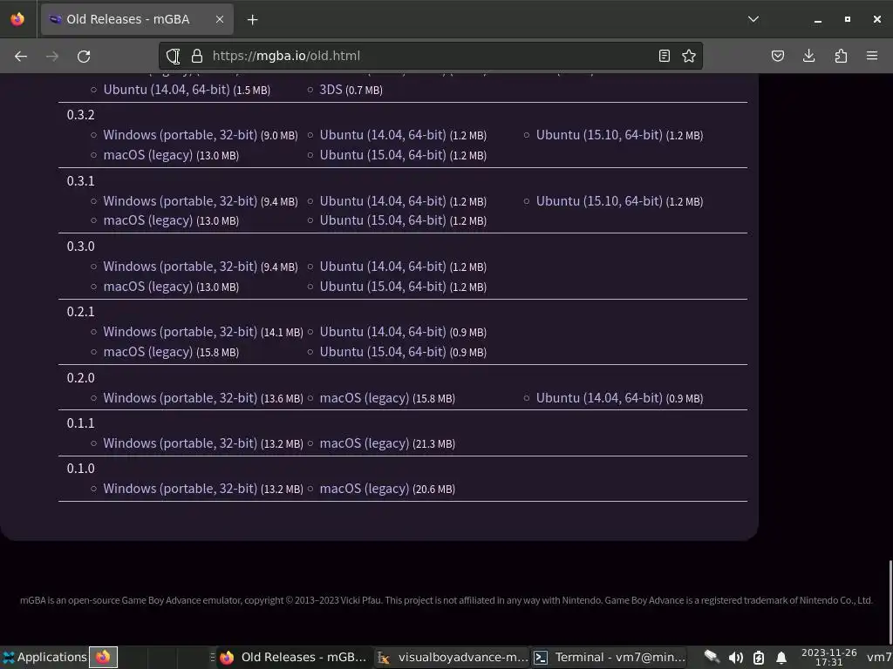
Task: Open notifications bell icon
Action: coord(781,658)
